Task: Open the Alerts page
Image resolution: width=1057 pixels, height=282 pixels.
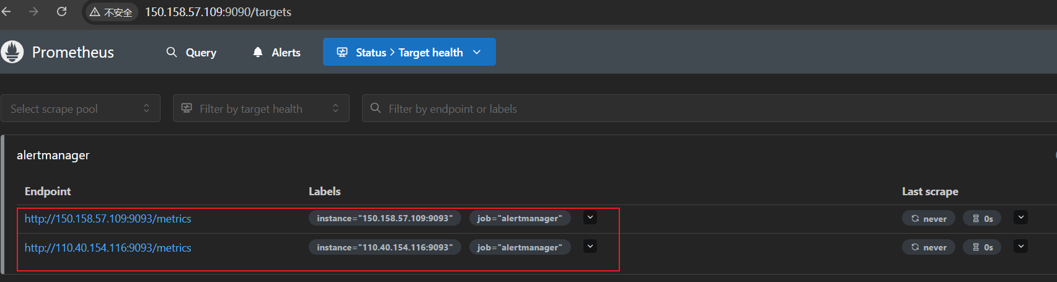Action: coord(276,53)
